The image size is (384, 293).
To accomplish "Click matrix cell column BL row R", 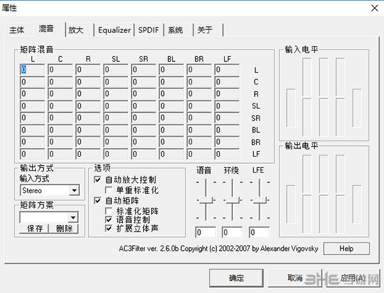I will (171, 94).
